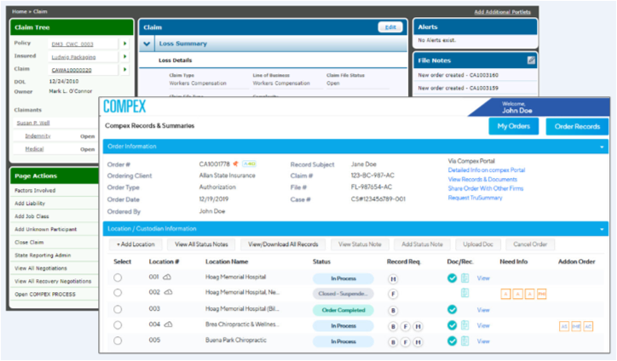Viewport: 617px width, 361px height.
Task: Click the Closed - Suspended status pill
Action: click(x=343, y=294)
